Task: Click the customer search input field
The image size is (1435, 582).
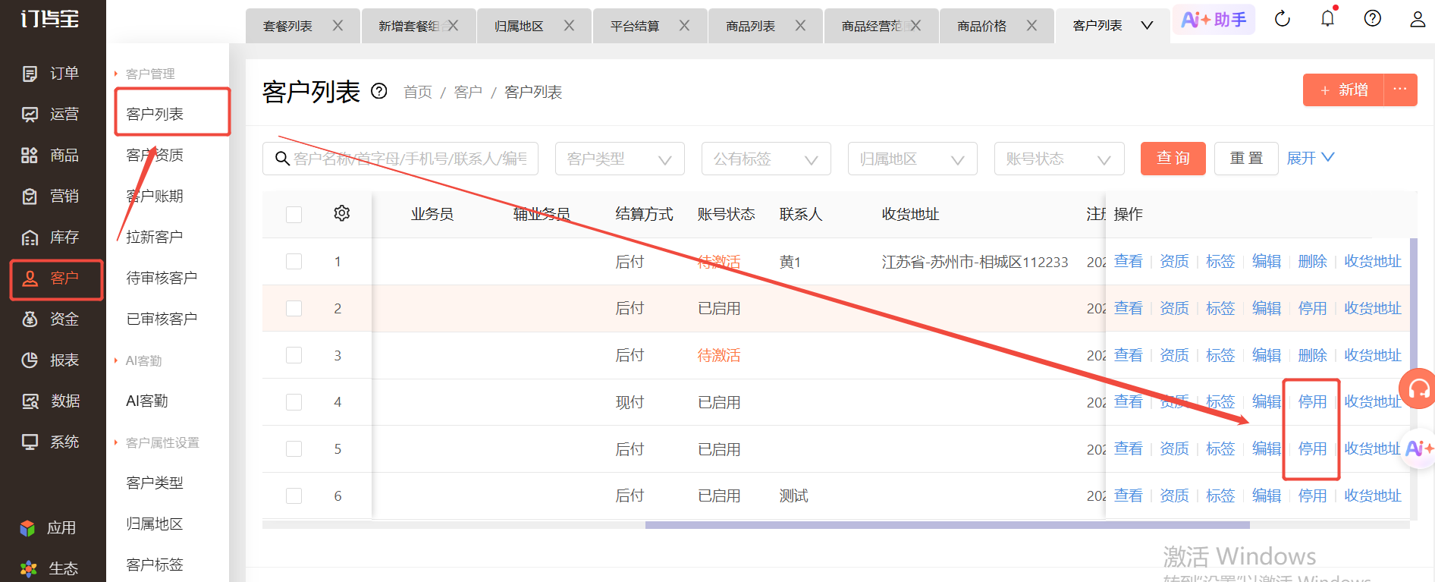Action: (x=400, y=159)
